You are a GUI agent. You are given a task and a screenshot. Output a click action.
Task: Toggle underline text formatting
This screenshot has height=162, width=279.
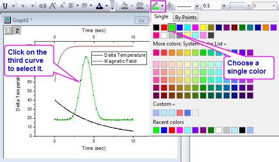[x=5, y=6]
